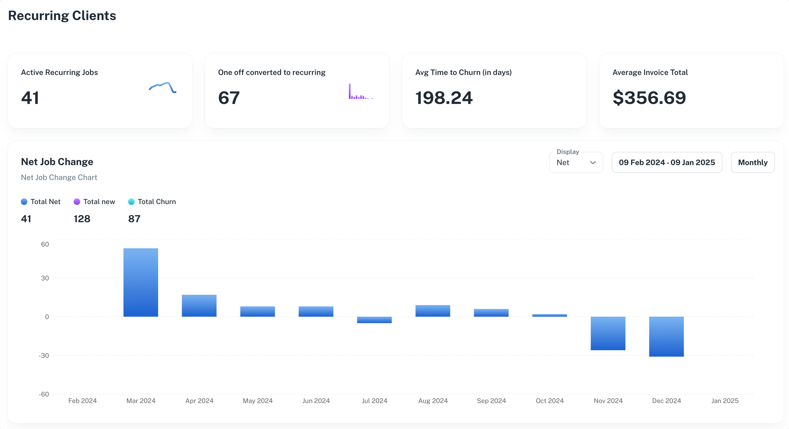This screenshot has width=789, height=429.
Task: Toggle the Total Net legend dot
Action: point(24,202)
